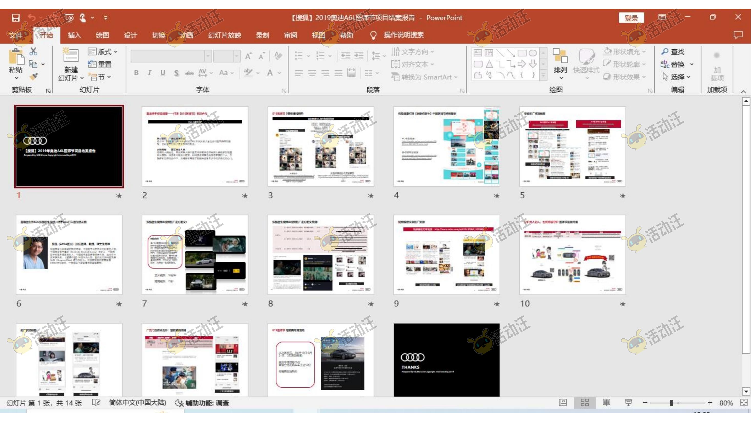Click zoom out minus button
751x422 pixels.
pos(645,403)
